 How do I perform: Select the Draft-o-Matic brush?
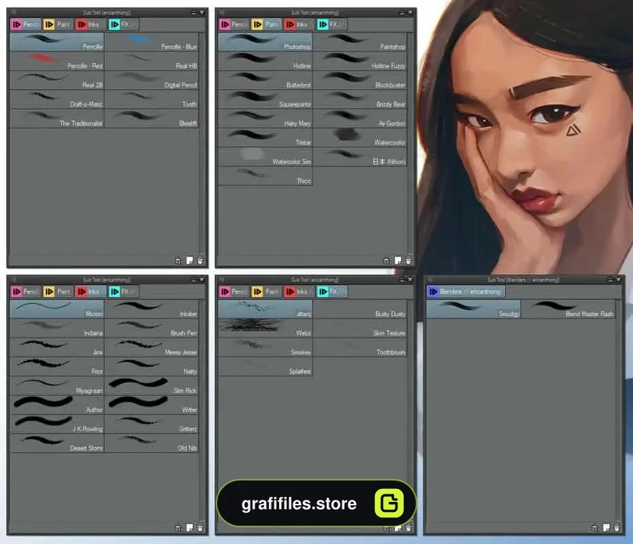point(57,99)
